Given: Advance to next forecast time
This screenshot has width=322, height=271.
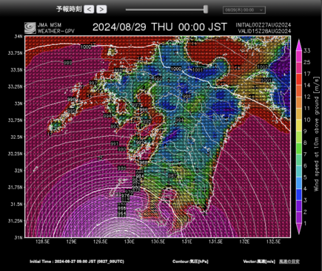Looking at the screenshot, I should [101, 10].
